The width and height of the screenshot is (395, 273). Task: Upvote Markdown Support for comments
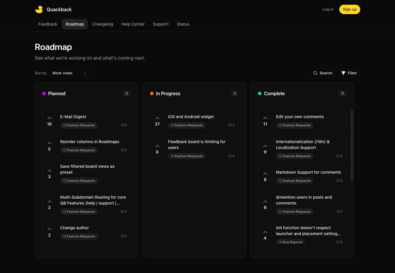coord(265,177)
